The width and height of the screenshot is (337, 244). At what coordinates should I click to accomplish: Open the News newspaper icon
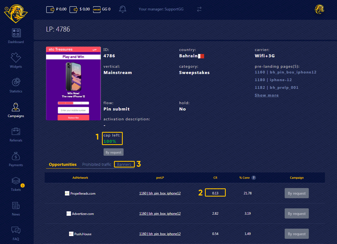point(16,206)
